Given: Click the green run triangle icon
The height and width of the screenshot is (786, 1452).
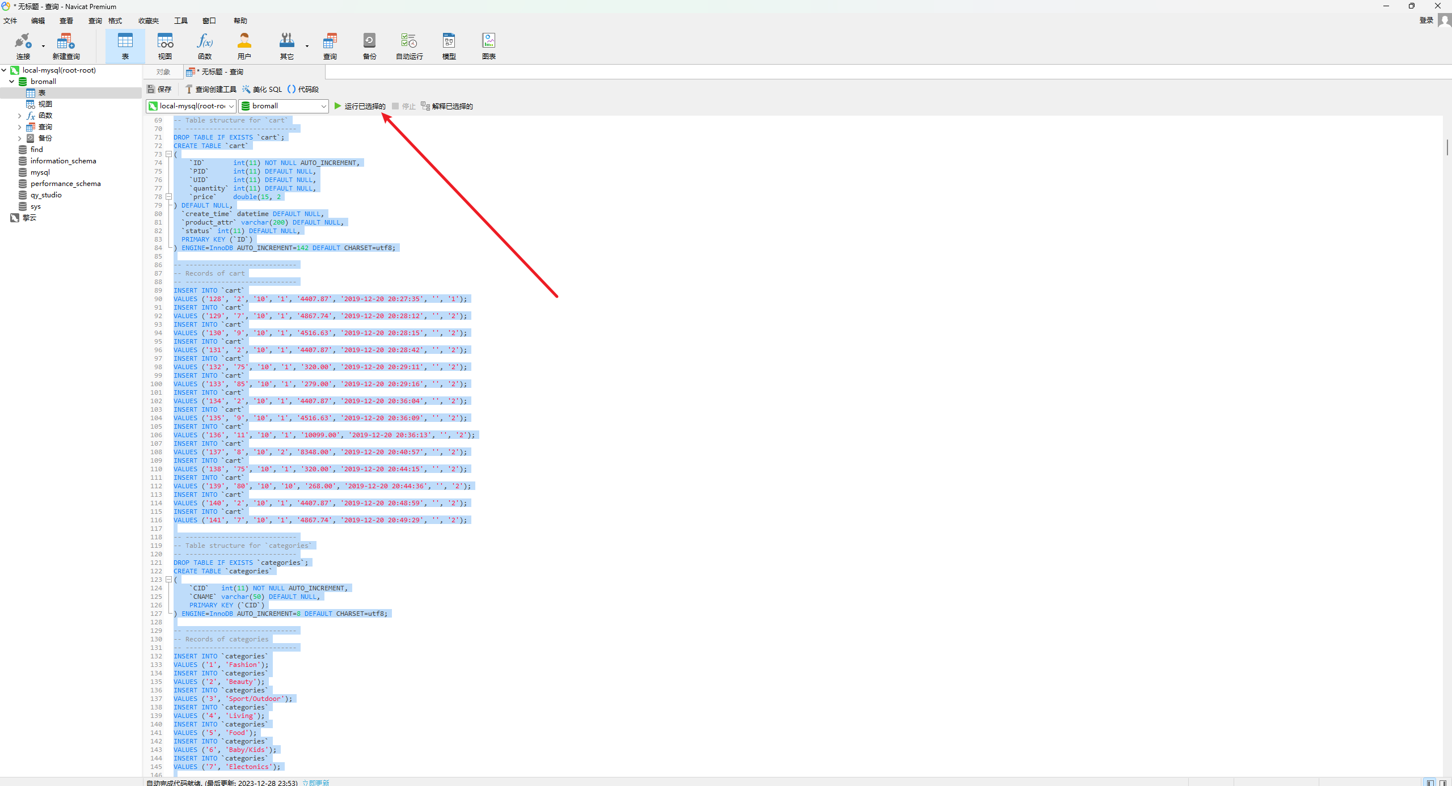Looking at the screenshot, I should point(337,106).
